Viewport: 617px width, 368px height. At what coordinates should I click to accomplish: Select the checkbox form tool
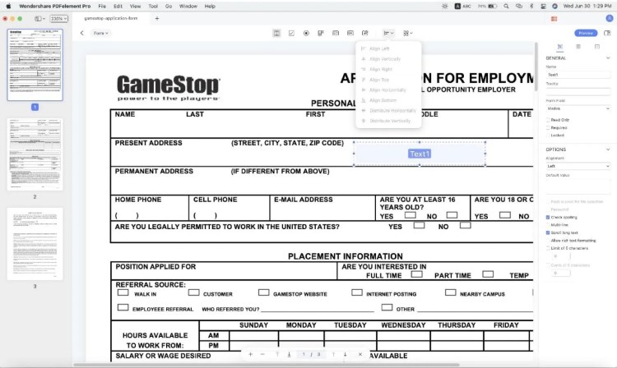pos(291,34)
